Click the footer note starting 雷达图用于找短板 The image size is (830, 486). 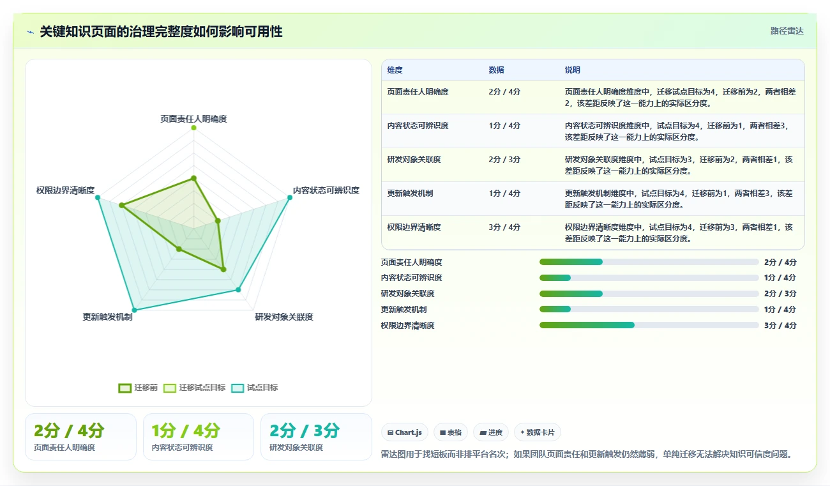587,455
